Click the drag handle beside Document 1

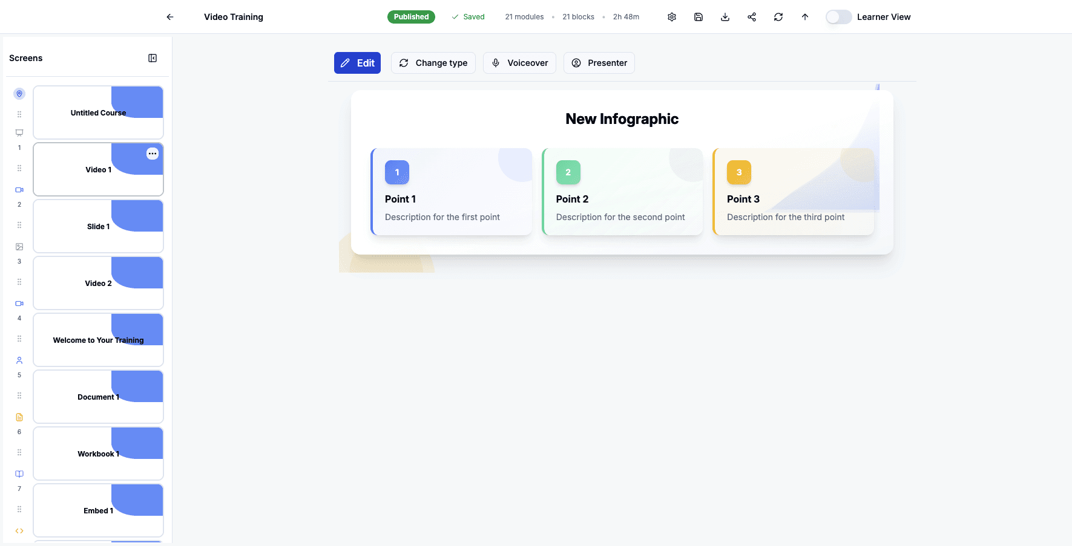tap(19, 395)
